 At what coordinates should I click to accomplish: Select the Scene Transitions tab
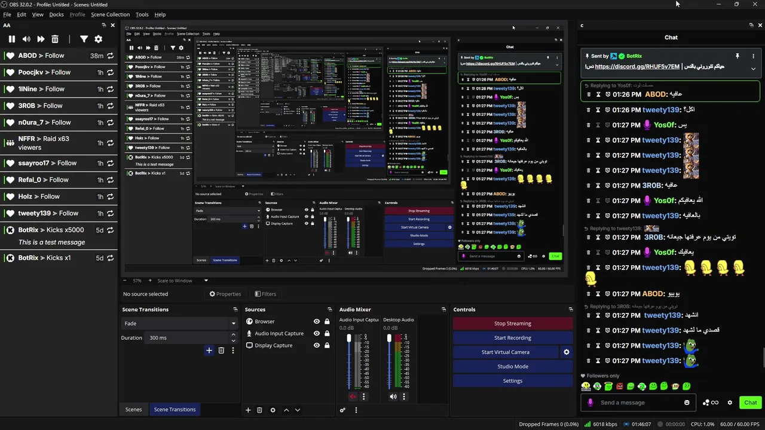point(175,410)
